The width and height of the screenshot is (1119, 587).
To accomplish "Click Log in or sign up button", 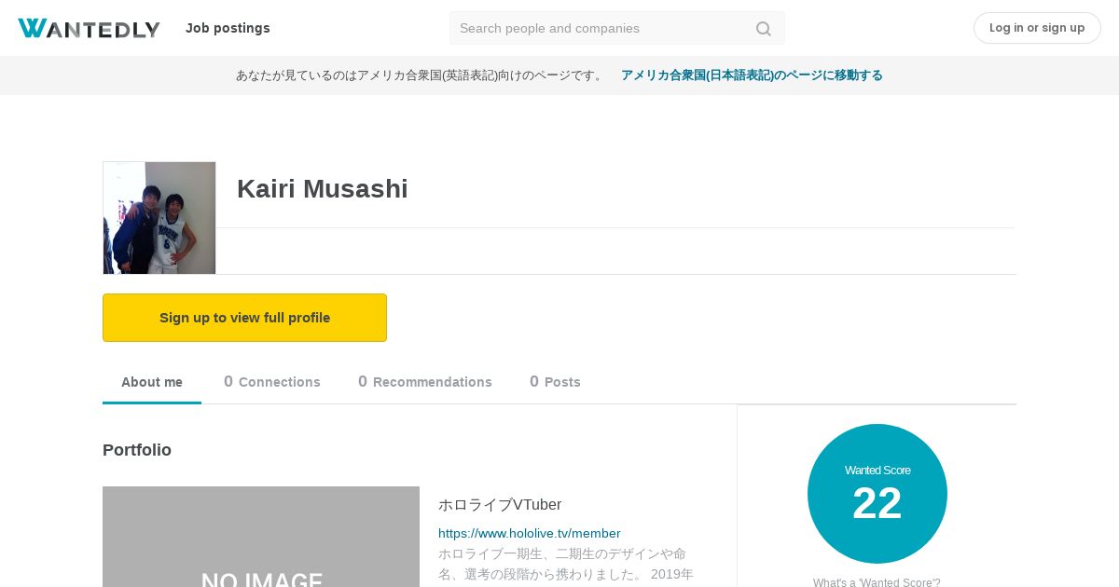I will coord(1037,28).
